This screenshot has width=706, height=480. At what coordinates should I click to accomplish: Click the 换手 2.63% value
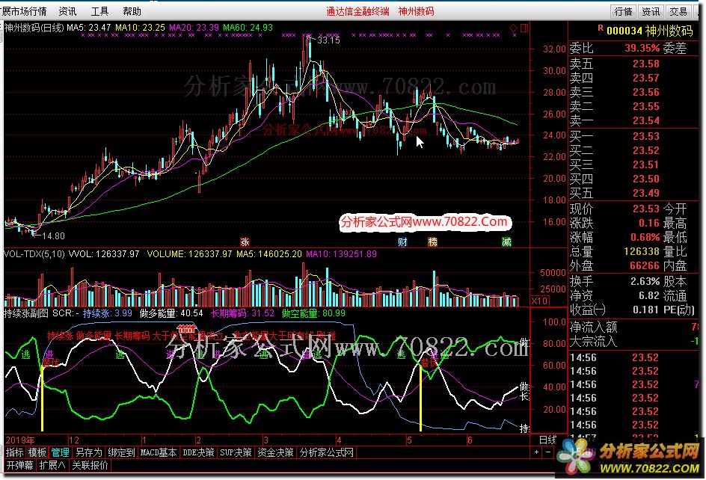pyautogui.click(x=645, y=281)
